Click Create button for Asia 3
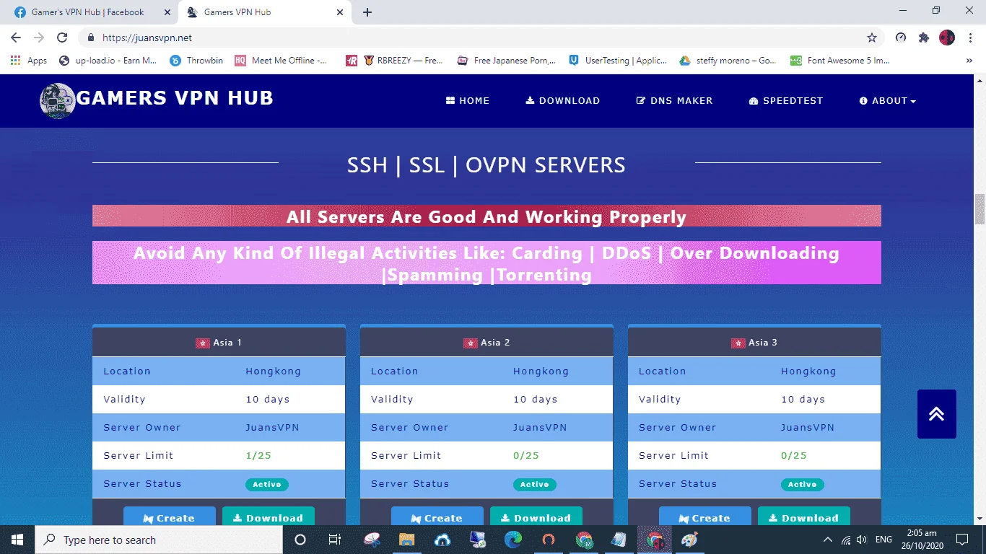The height and width of the screenshot is (554, 986). [705, 516]
